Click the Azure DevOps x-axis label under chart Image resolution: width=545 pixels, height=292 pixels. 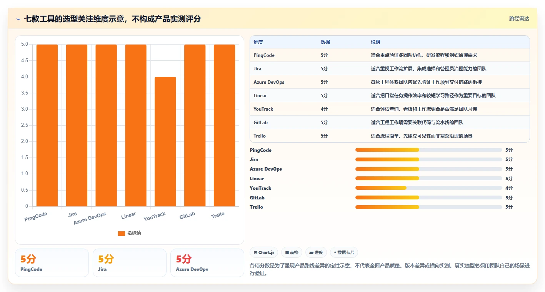pyautogui.click(x=90, y=218)
